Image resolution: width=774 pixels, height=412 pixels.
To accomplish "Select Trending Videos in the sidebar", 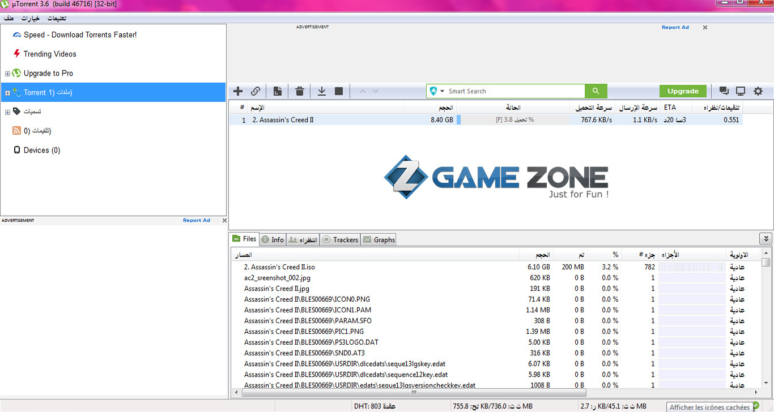I will click(50, 54).
